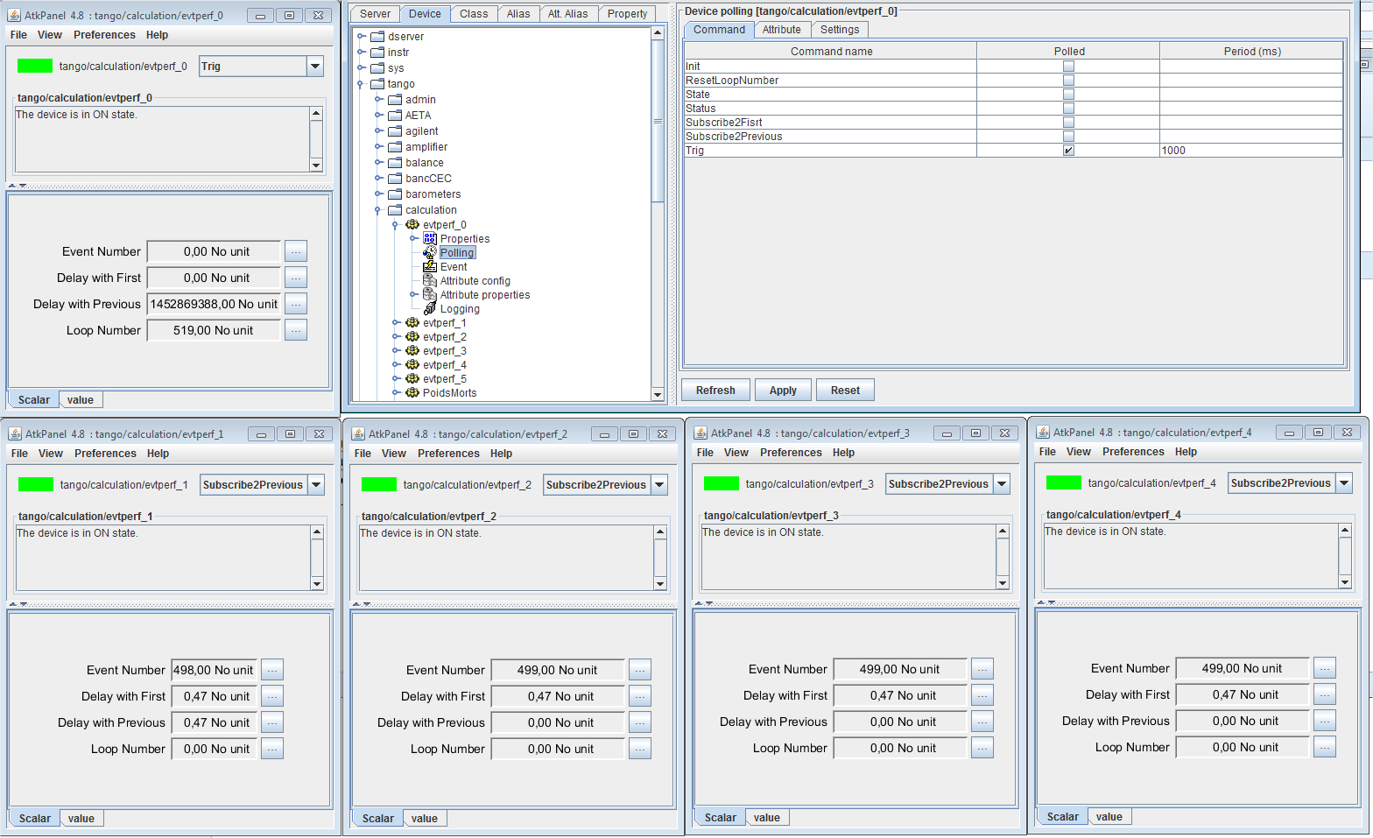Click the evtperf_0 device gear icon in the tree

412,224
